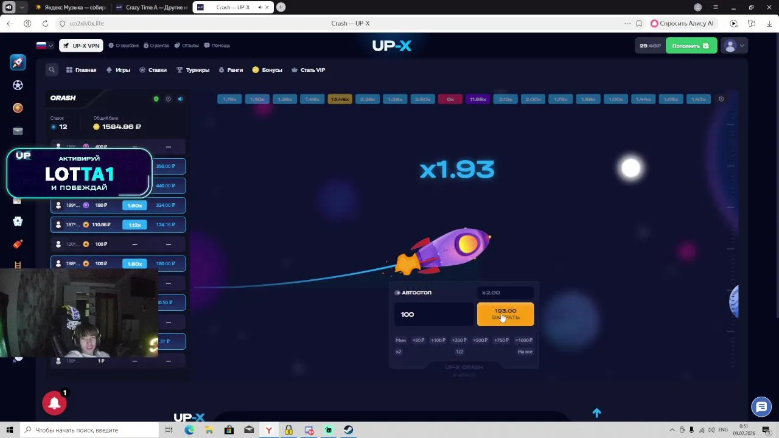Click the red notification bell
Image resolution: width=779 pixels, height=438 pixels.
point(54,403)
